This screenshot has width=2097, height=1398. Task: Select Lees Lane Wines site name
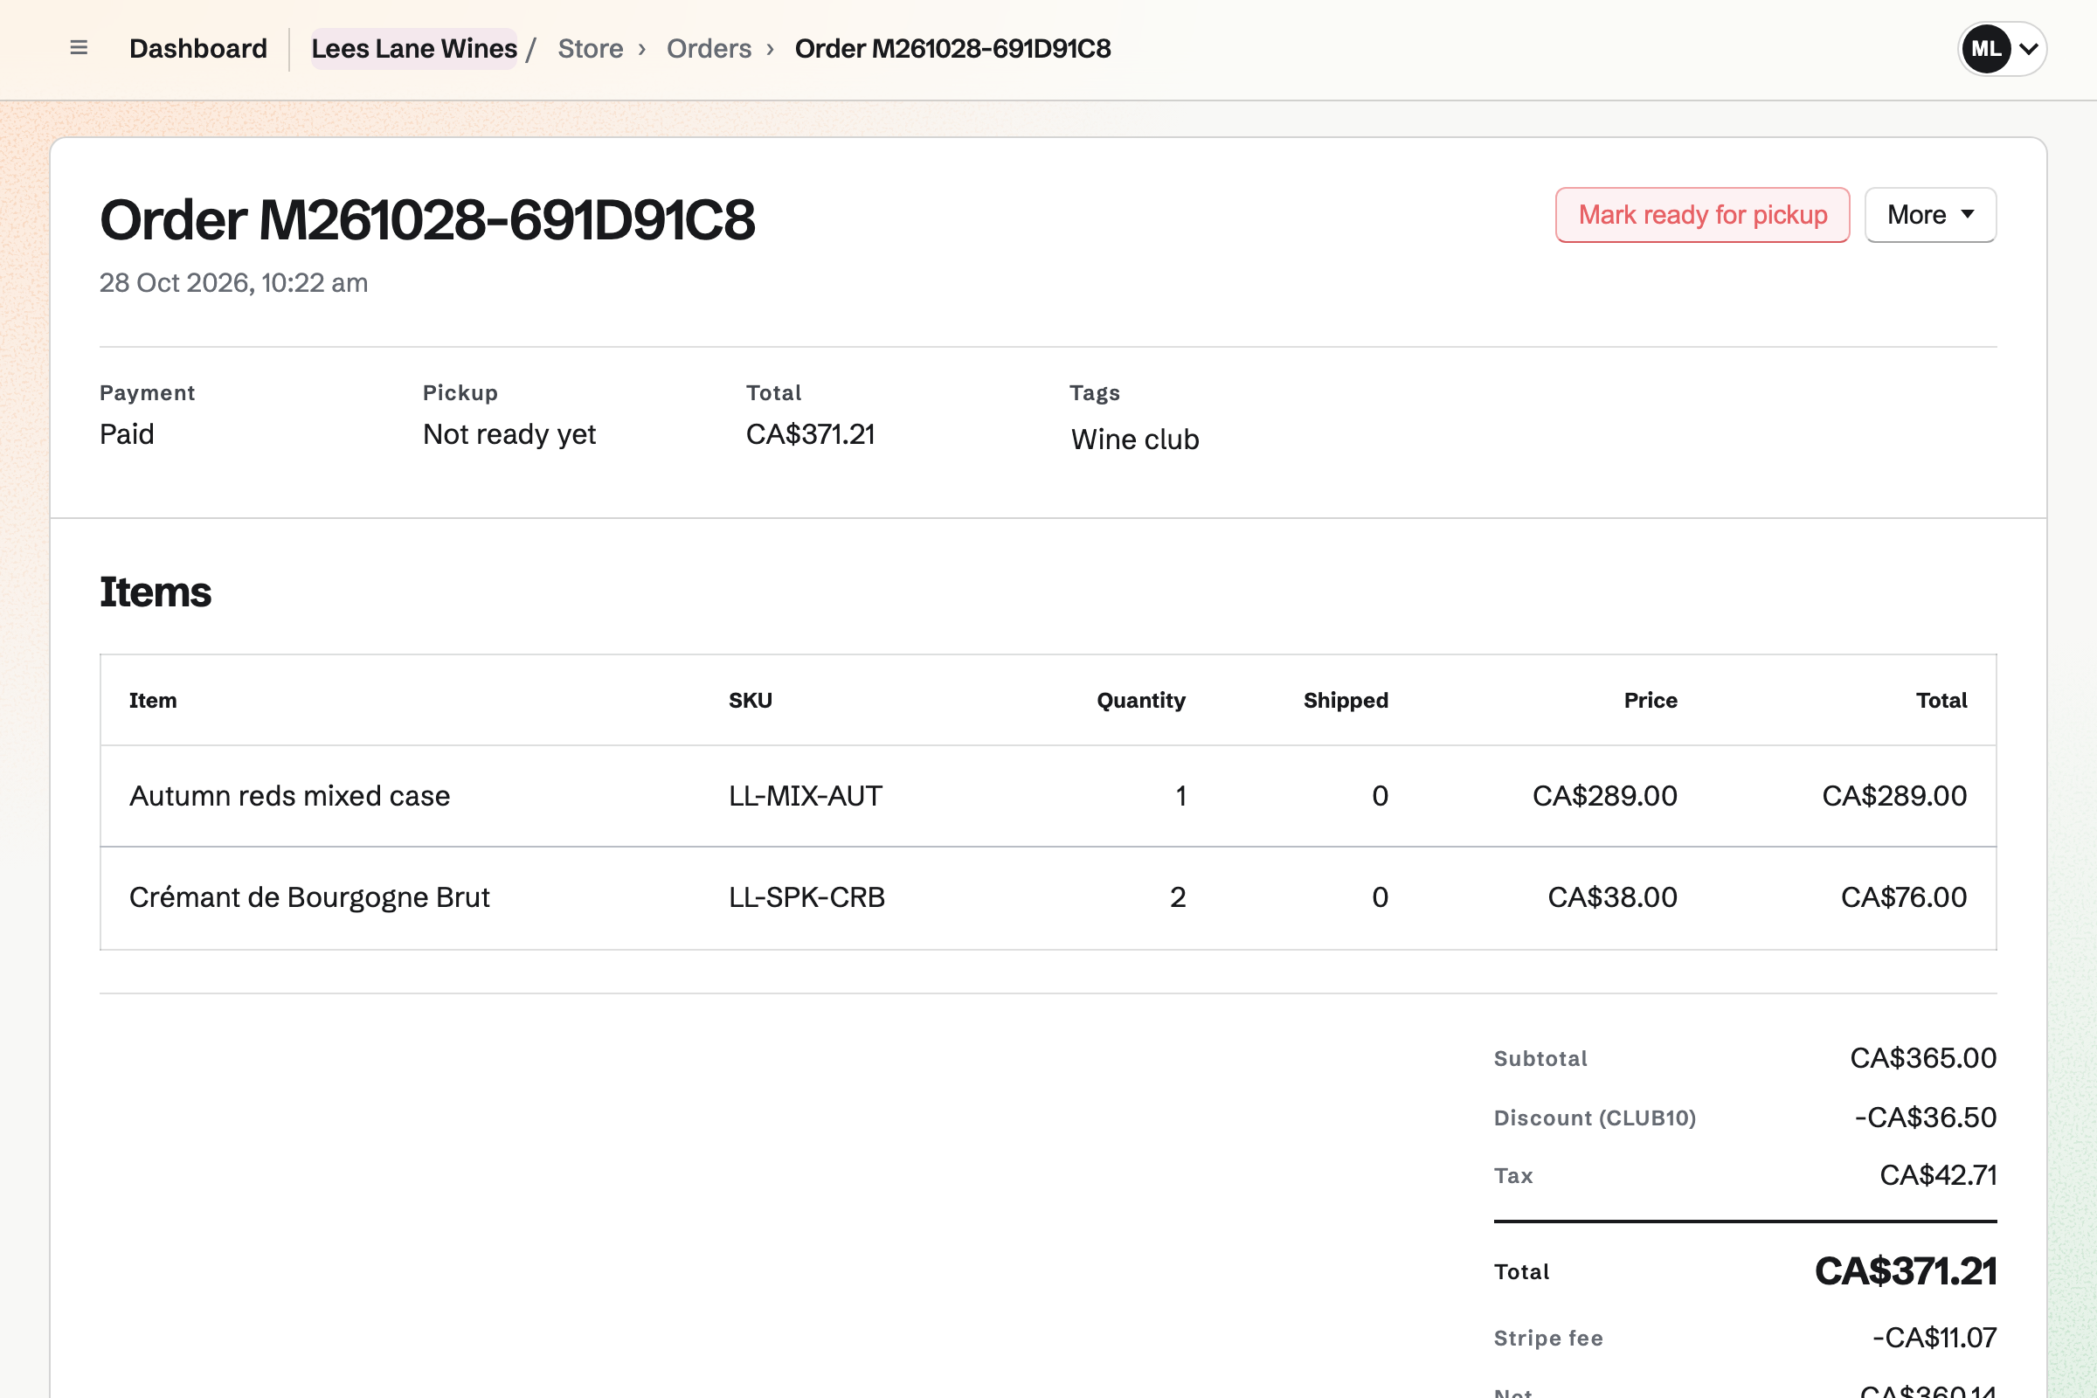tap(413, 48)
